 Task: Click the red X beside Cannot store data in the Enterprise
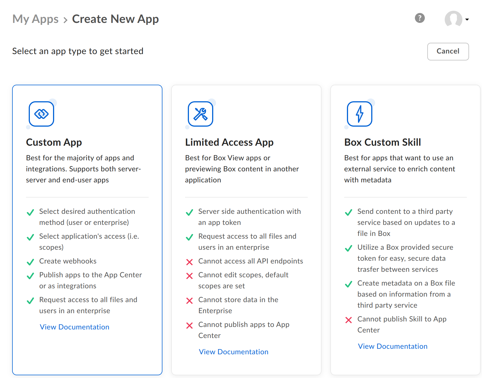tap(189, 300)
